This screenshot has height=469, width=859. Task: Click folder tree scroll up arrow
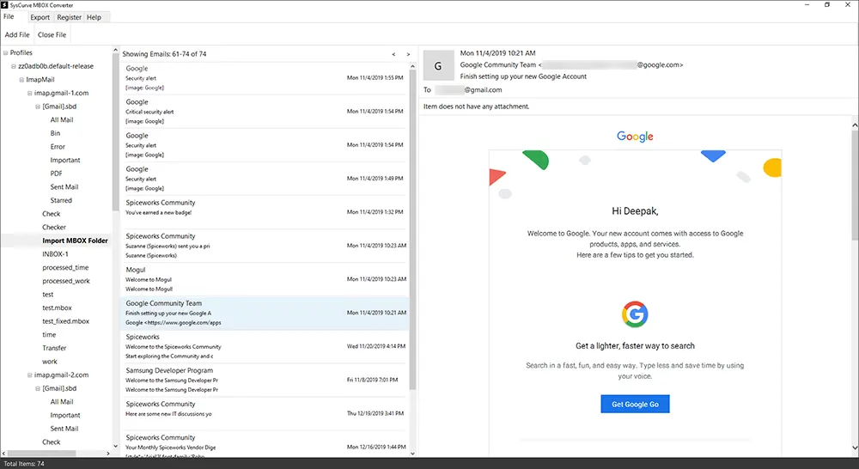coord(115,51)
